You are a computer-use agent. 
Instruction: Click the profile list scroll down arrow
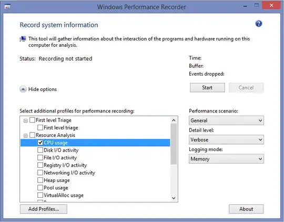(174, 198)
